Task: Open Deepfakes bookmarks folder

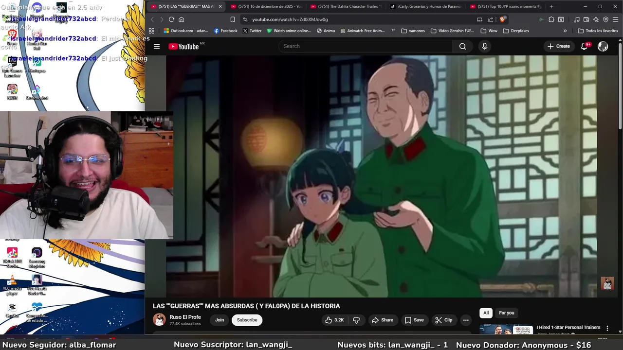Action: [x=515, y=31]
